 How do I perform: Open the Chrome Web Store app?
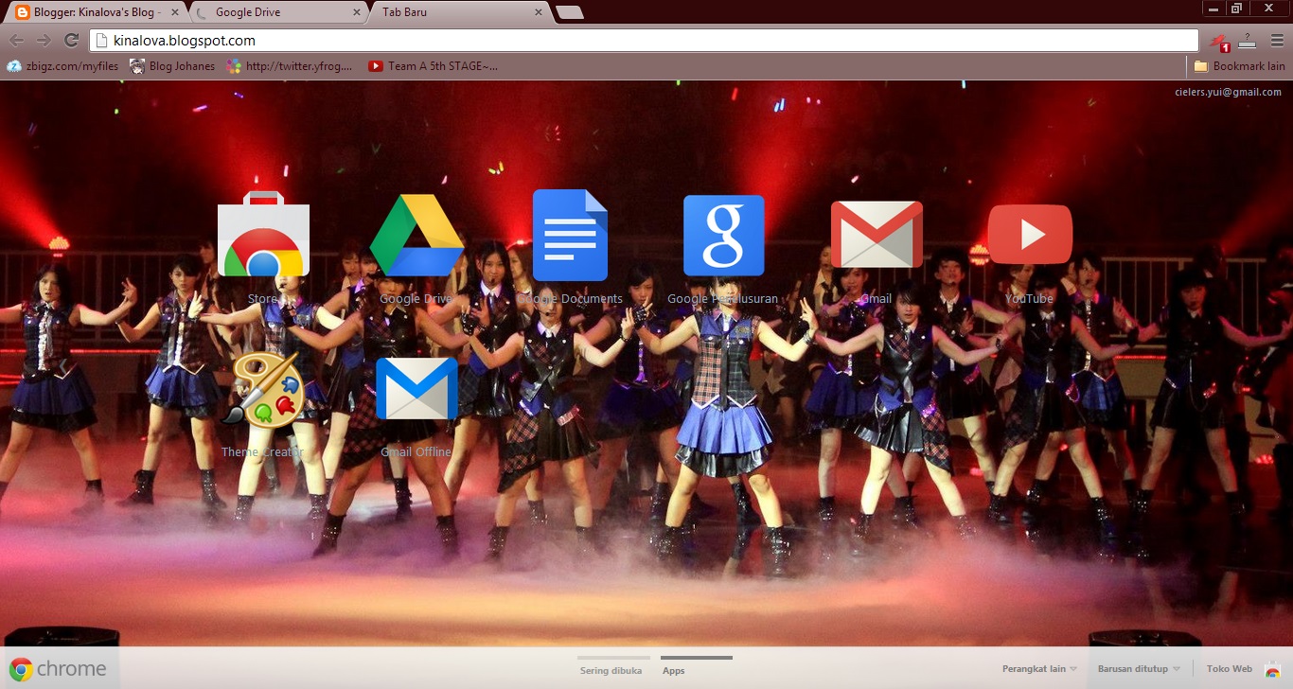263,234
